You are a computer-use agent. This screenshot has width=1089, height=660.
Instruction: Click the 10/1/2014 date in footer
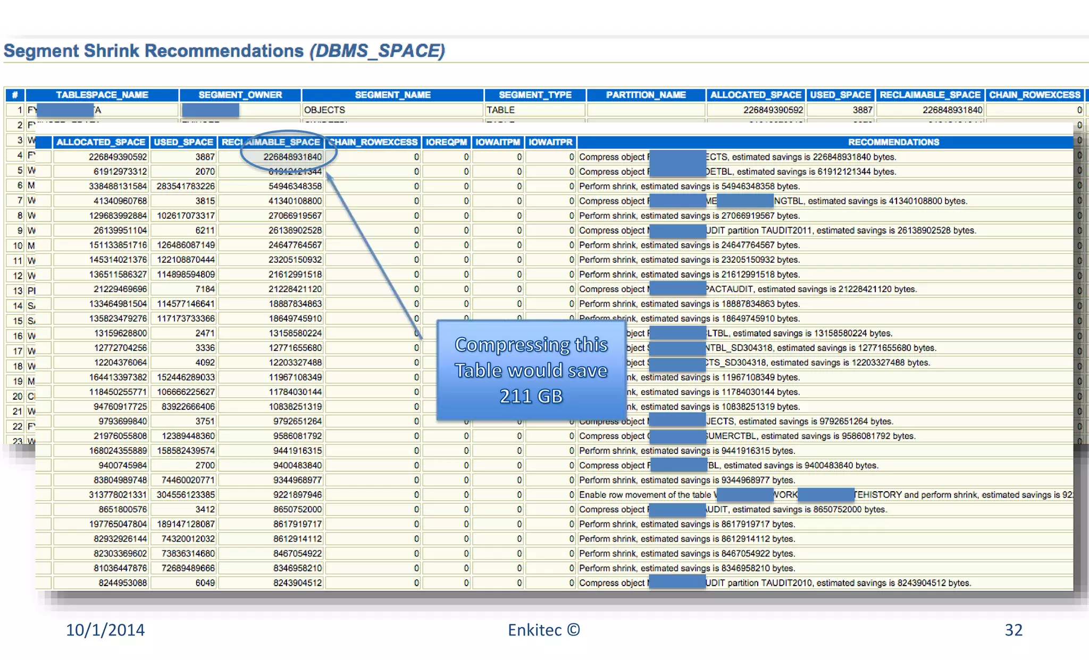[105, 630]
